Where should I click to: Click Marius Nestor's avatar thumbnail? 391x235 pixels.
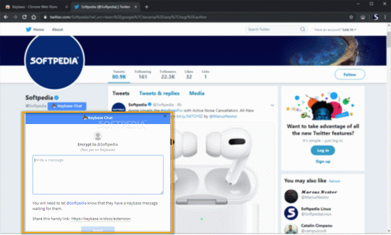(291, 196)
